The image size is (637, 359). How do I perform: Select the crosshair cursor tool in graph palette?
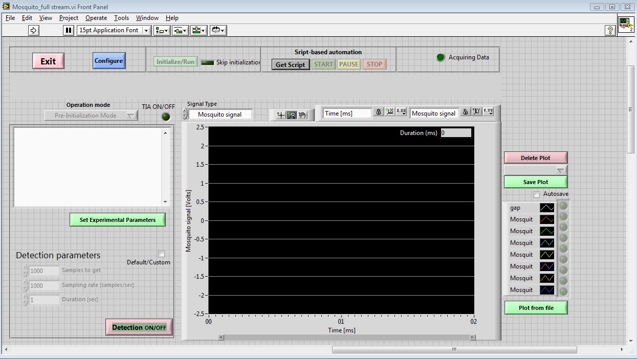click(280, 115)
